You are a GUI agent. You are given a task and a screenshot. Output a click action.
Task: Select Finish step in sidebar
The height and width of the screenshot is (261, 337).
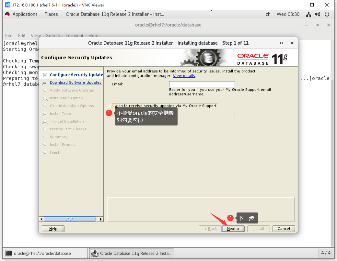click(55, 152)
